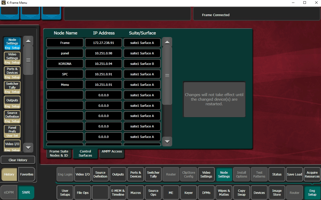
Task: Open Node Settings in the Eng Setup submenu row
Action: [x=224, y=174]
